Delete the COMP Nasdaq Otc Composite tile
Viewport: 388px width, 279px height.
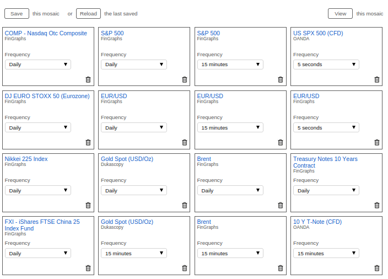(x=88, y=79)
